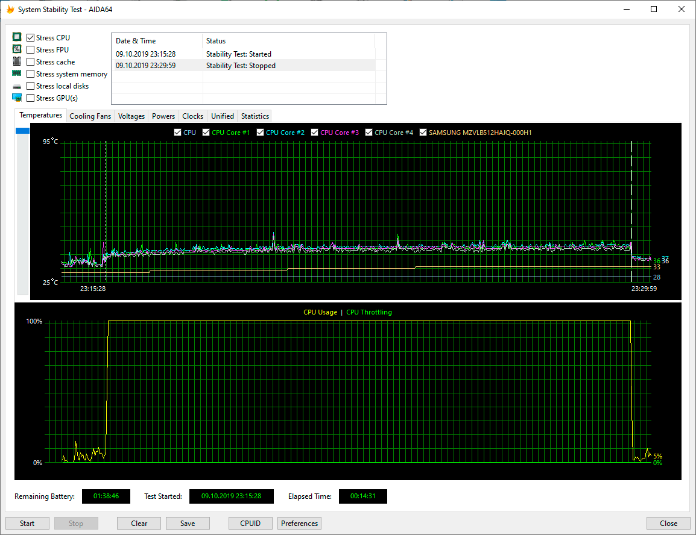Screen dimensions: 696x535
Task: Toggle CPU Core #3 graph checkbox
Action: click(x=314, y=132)
